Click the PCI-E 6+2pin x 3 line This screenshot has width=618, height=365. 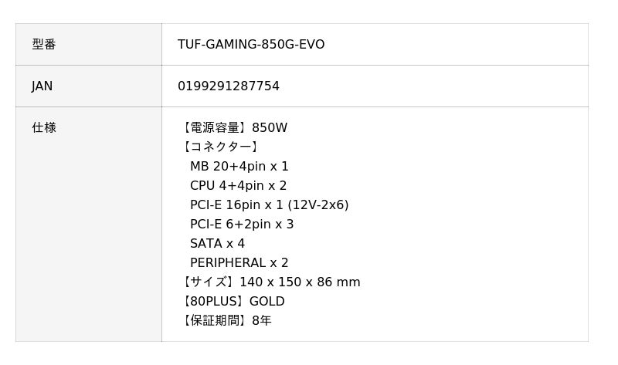tap(242, 225)
